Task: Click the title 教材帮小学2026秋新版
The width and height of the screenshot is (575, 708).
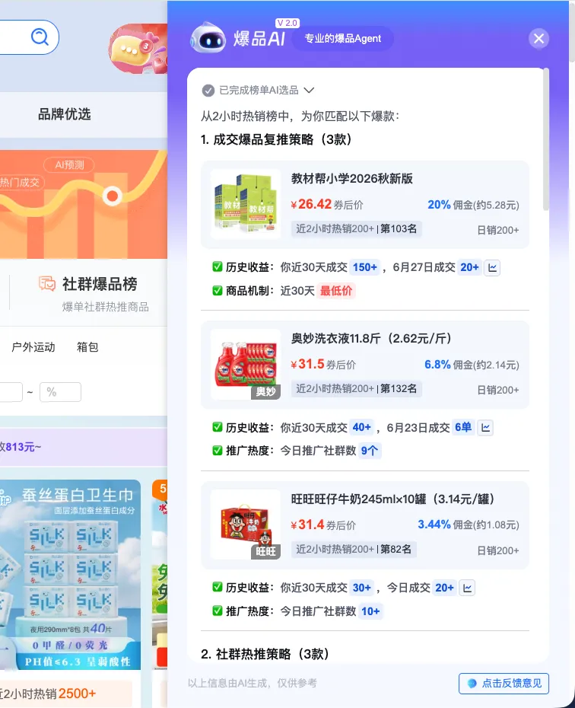Action: pyautogui.click(x=351, y=179)
